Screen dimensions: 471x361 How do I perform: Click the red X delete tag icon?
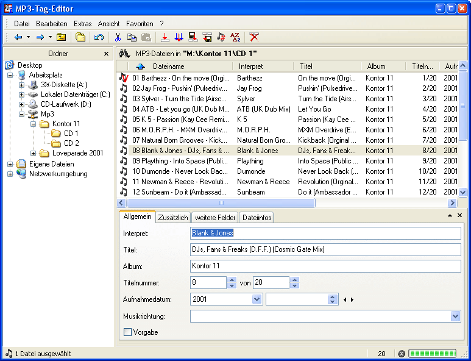(254, 37)
